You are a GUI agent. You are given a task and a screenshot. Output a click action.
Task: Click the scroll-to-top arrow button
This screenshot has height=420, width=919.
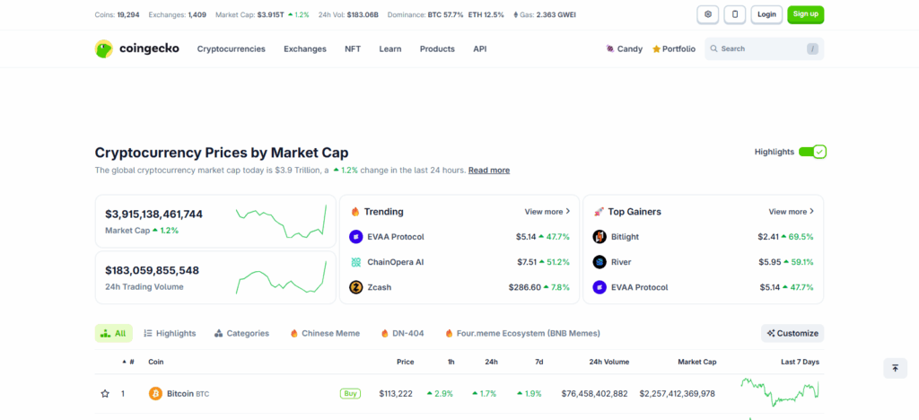895,368
